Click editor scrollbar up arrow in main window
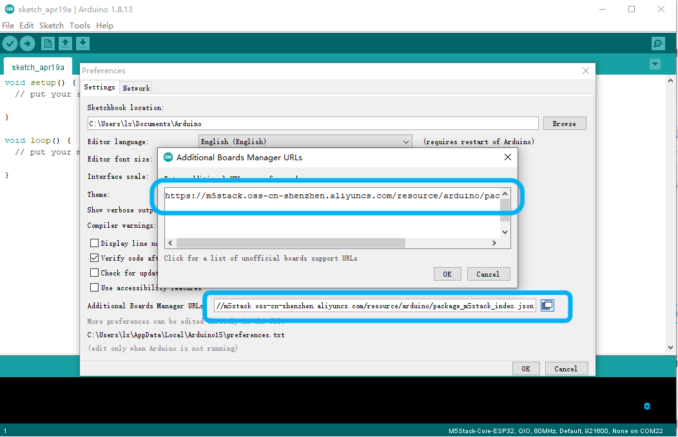 point(670,80)
